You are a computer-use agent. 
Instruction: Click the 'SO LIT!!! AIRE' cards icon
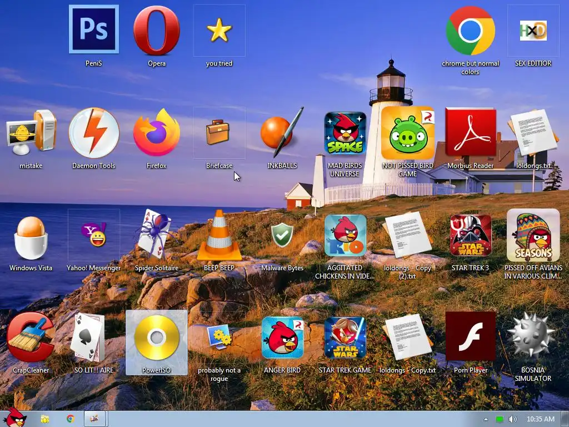click(x=88, y=337)
